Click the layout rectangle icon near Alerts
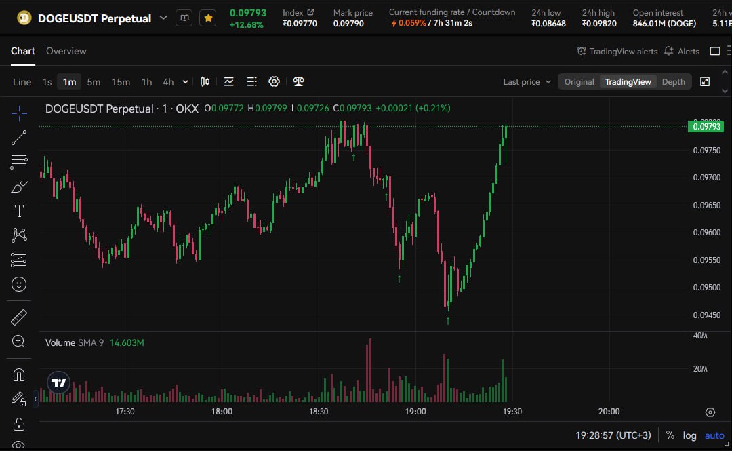732x451 pixels. coord(715,51)
